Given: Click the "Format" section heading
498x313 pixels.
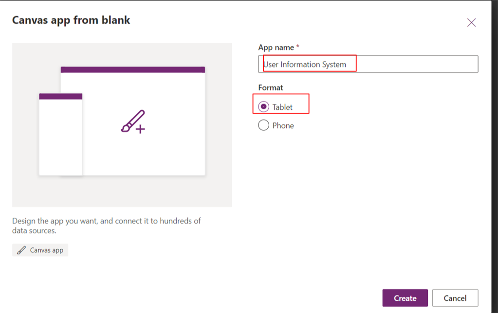Looking at the screenshot, I should 270,87.
